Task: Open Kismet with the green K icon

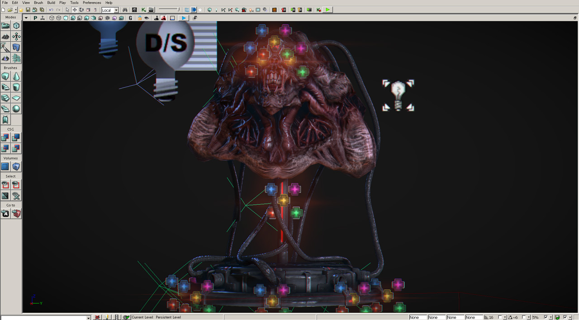Action: click(x=144, y=10)
